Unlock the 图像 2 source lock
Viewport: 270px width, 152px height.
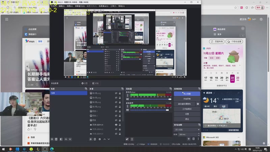tap(120, 116)
